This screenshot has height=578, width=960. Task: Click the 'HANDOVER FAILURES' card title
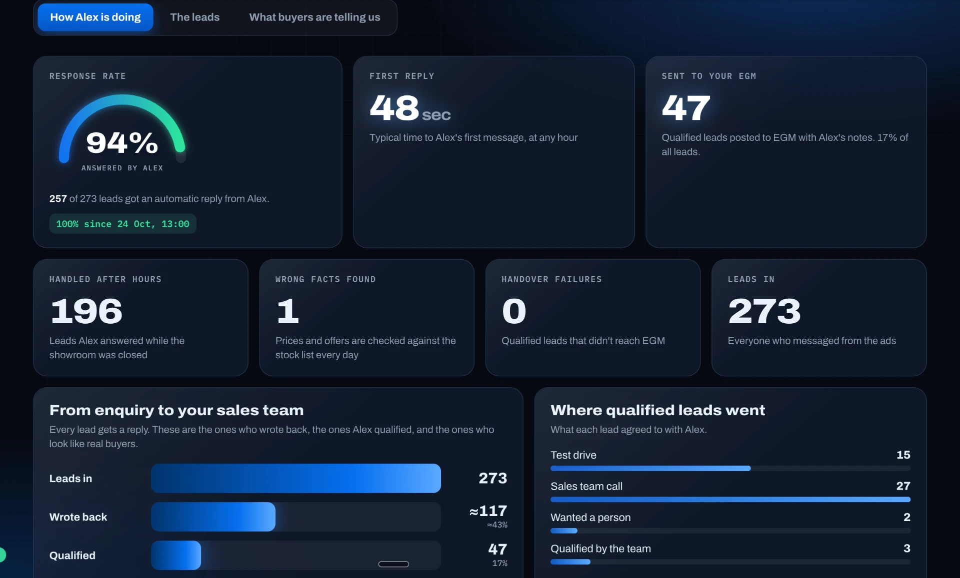[551, 279]
